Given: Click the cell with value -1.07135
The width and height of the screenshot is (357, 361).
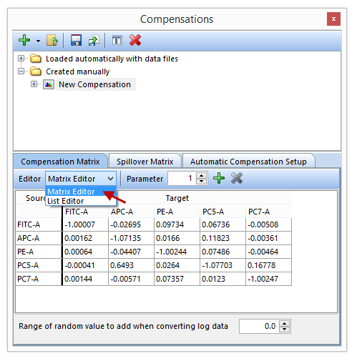Looking at the screenshot, I should 131,238.
